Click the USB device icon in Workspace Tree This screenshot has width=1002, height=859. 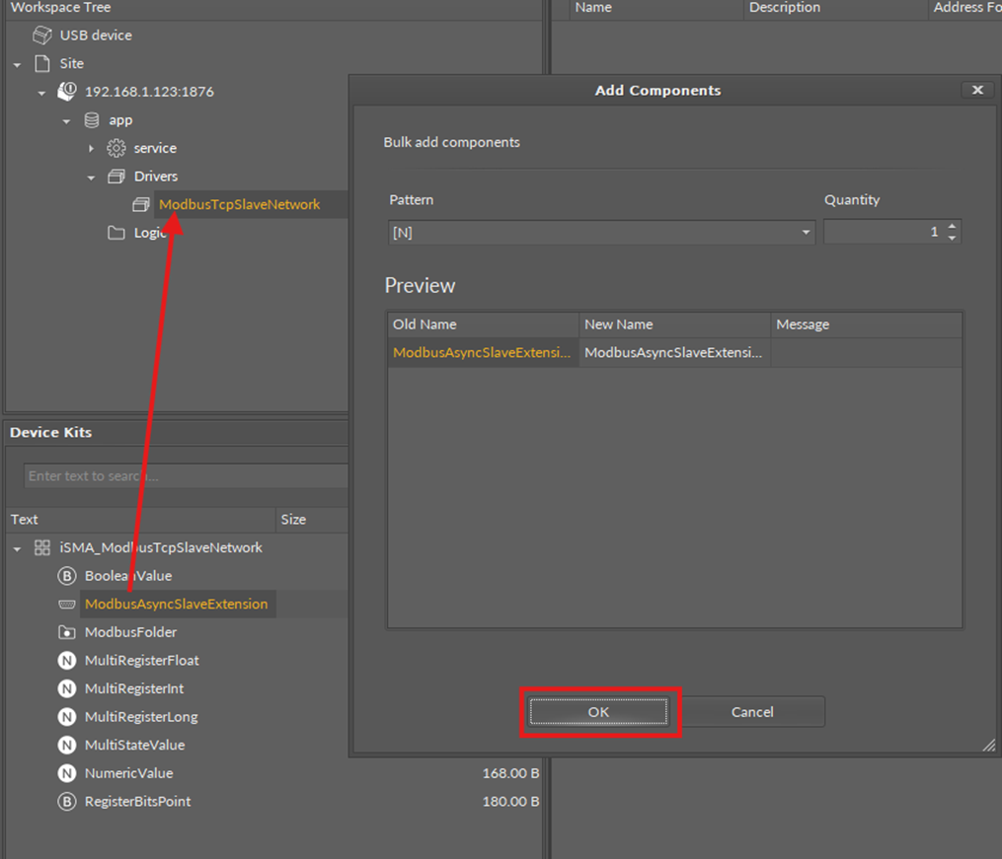(x=42, y=36)
